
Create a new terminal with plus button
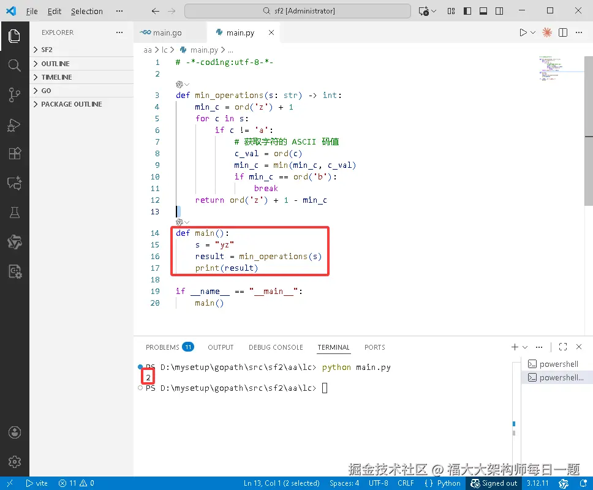click(x=515, y=347)
